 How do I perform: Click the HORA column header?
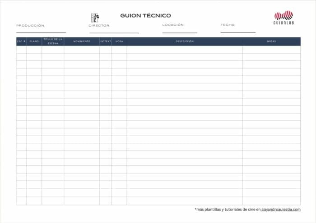pos(119,41)
